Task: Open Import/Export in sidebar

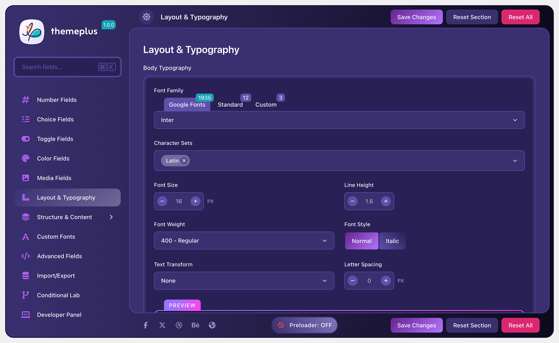Action: [x=67, y=276]
